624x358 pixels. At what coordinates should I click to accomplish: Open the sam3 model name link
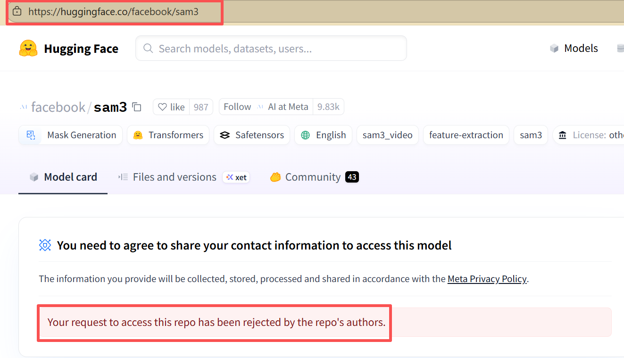[110, 107]
